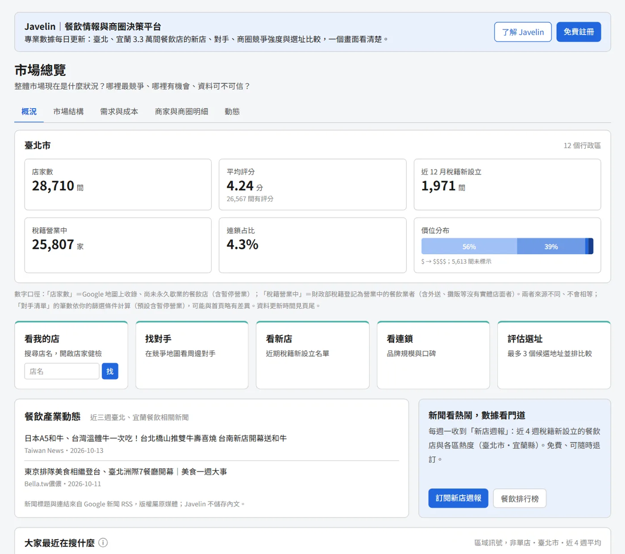The height and width of the screenshot is (554, 625).
Task: Click the 39% segment of price distribution bar
Action: (x=551, y=246)
